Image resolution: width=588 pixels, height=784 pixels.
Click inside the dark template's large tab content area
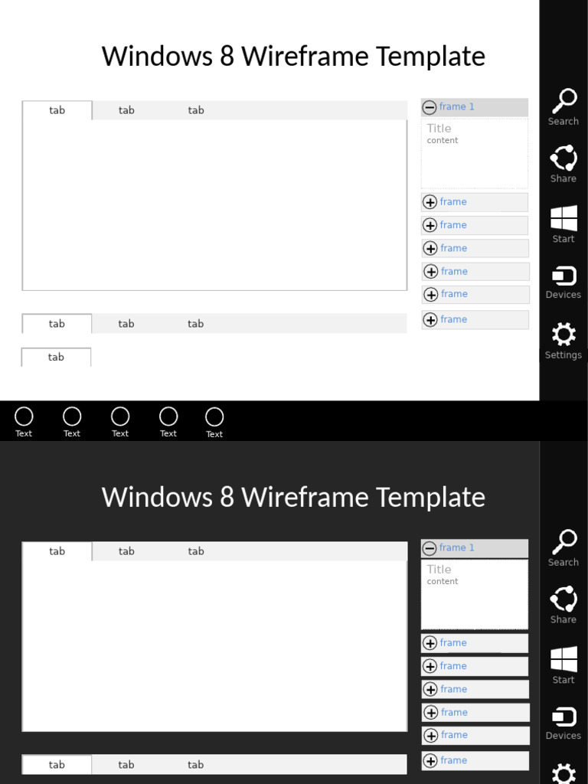[214, 646]
